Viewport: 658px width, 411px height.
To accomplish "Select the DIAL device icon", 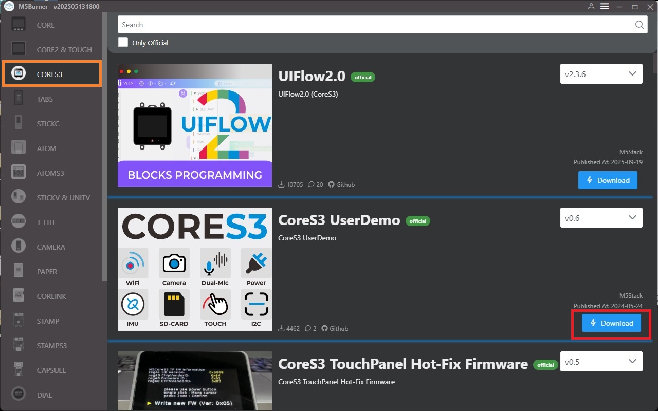I will tap(19, 395).
